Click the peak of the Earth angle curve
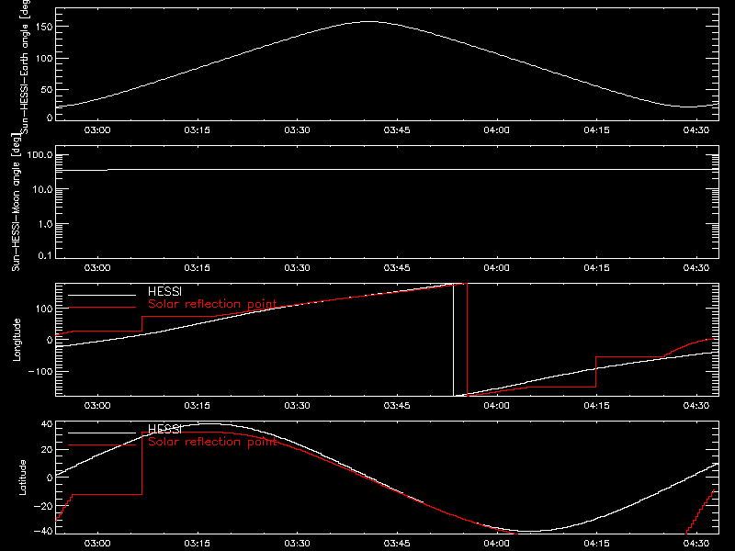Image resolution: width=735 pixels, height=551 pixels. point(370,21)
